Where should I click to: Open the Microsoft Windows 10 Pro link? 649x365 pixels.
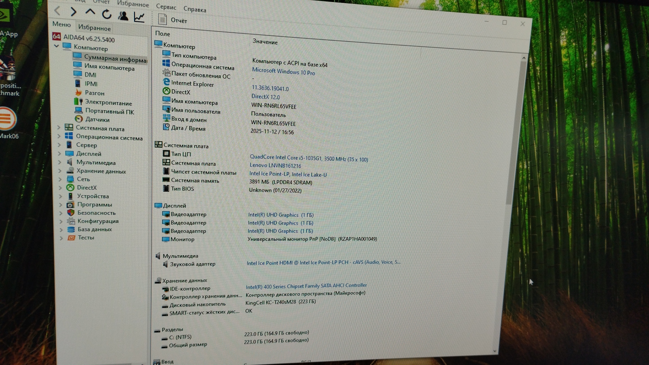[283, 71]
